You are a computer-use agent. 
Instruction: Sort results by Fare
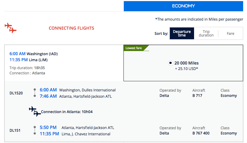click(230, 33)
